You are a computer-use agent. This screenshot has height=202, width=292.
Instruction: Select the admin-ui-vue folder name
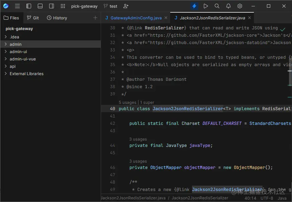click(23, 59)
